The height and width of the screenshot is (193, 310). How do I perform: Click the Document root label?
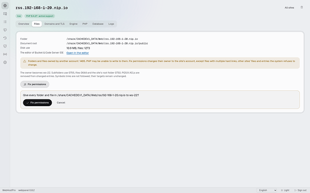coord(28,43)
